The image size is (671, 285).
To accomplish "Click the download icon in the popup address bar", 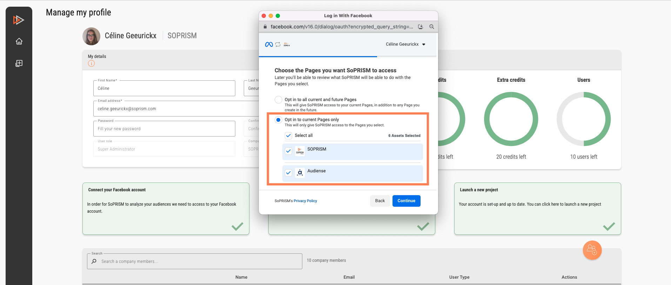I will [x=421, y=27].
